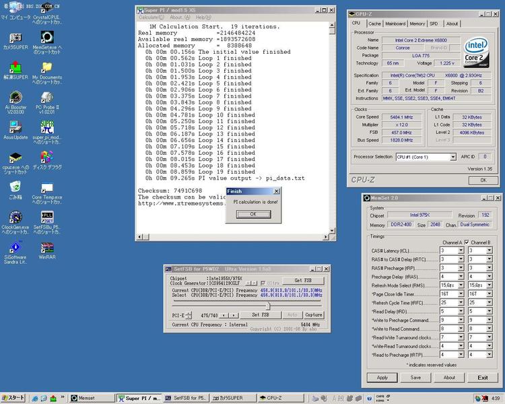
Task: Open the My Documents shortcut icon
Action: click(x=47, y=73)
